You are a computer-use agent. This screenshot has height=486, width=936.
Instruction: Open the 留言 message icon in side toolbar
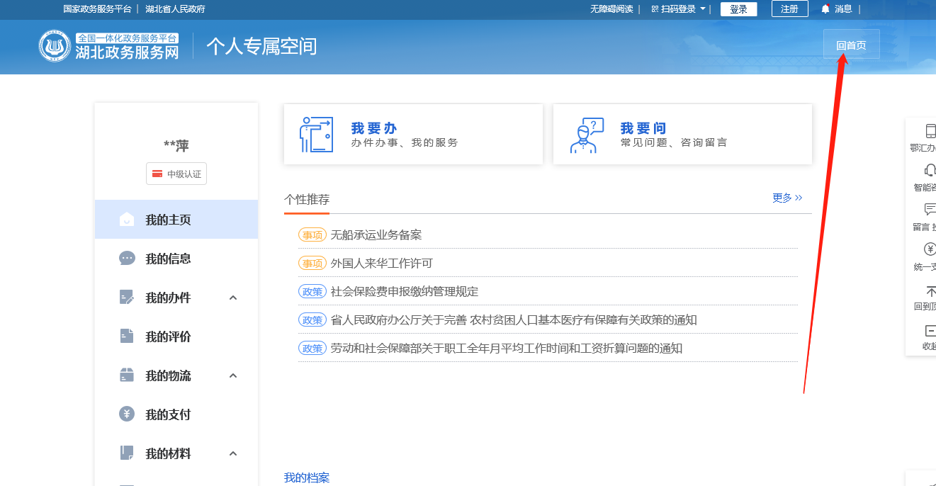tap(930, 210)
